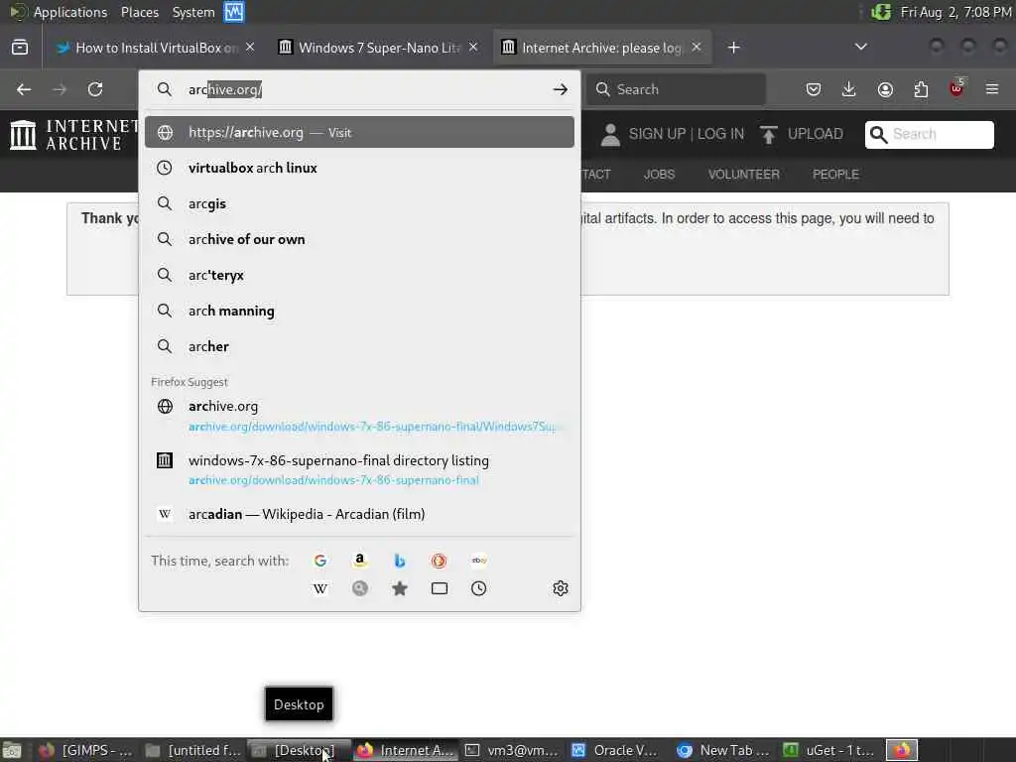Image resolution: width=1016 pixels, height=762 pixels.
Task: Go back with the back arrow
Action: (x=24, y=89)
